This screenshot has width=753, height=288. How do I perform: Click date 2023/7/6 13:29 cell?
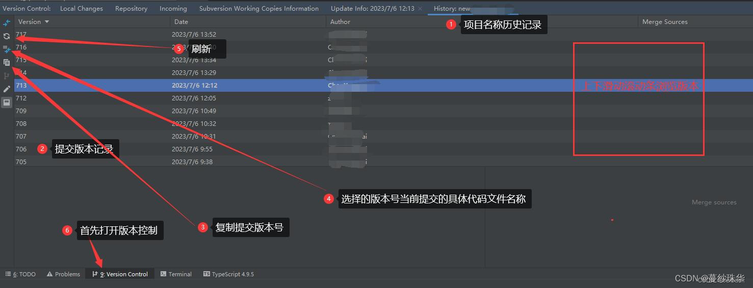coord(194,73)
